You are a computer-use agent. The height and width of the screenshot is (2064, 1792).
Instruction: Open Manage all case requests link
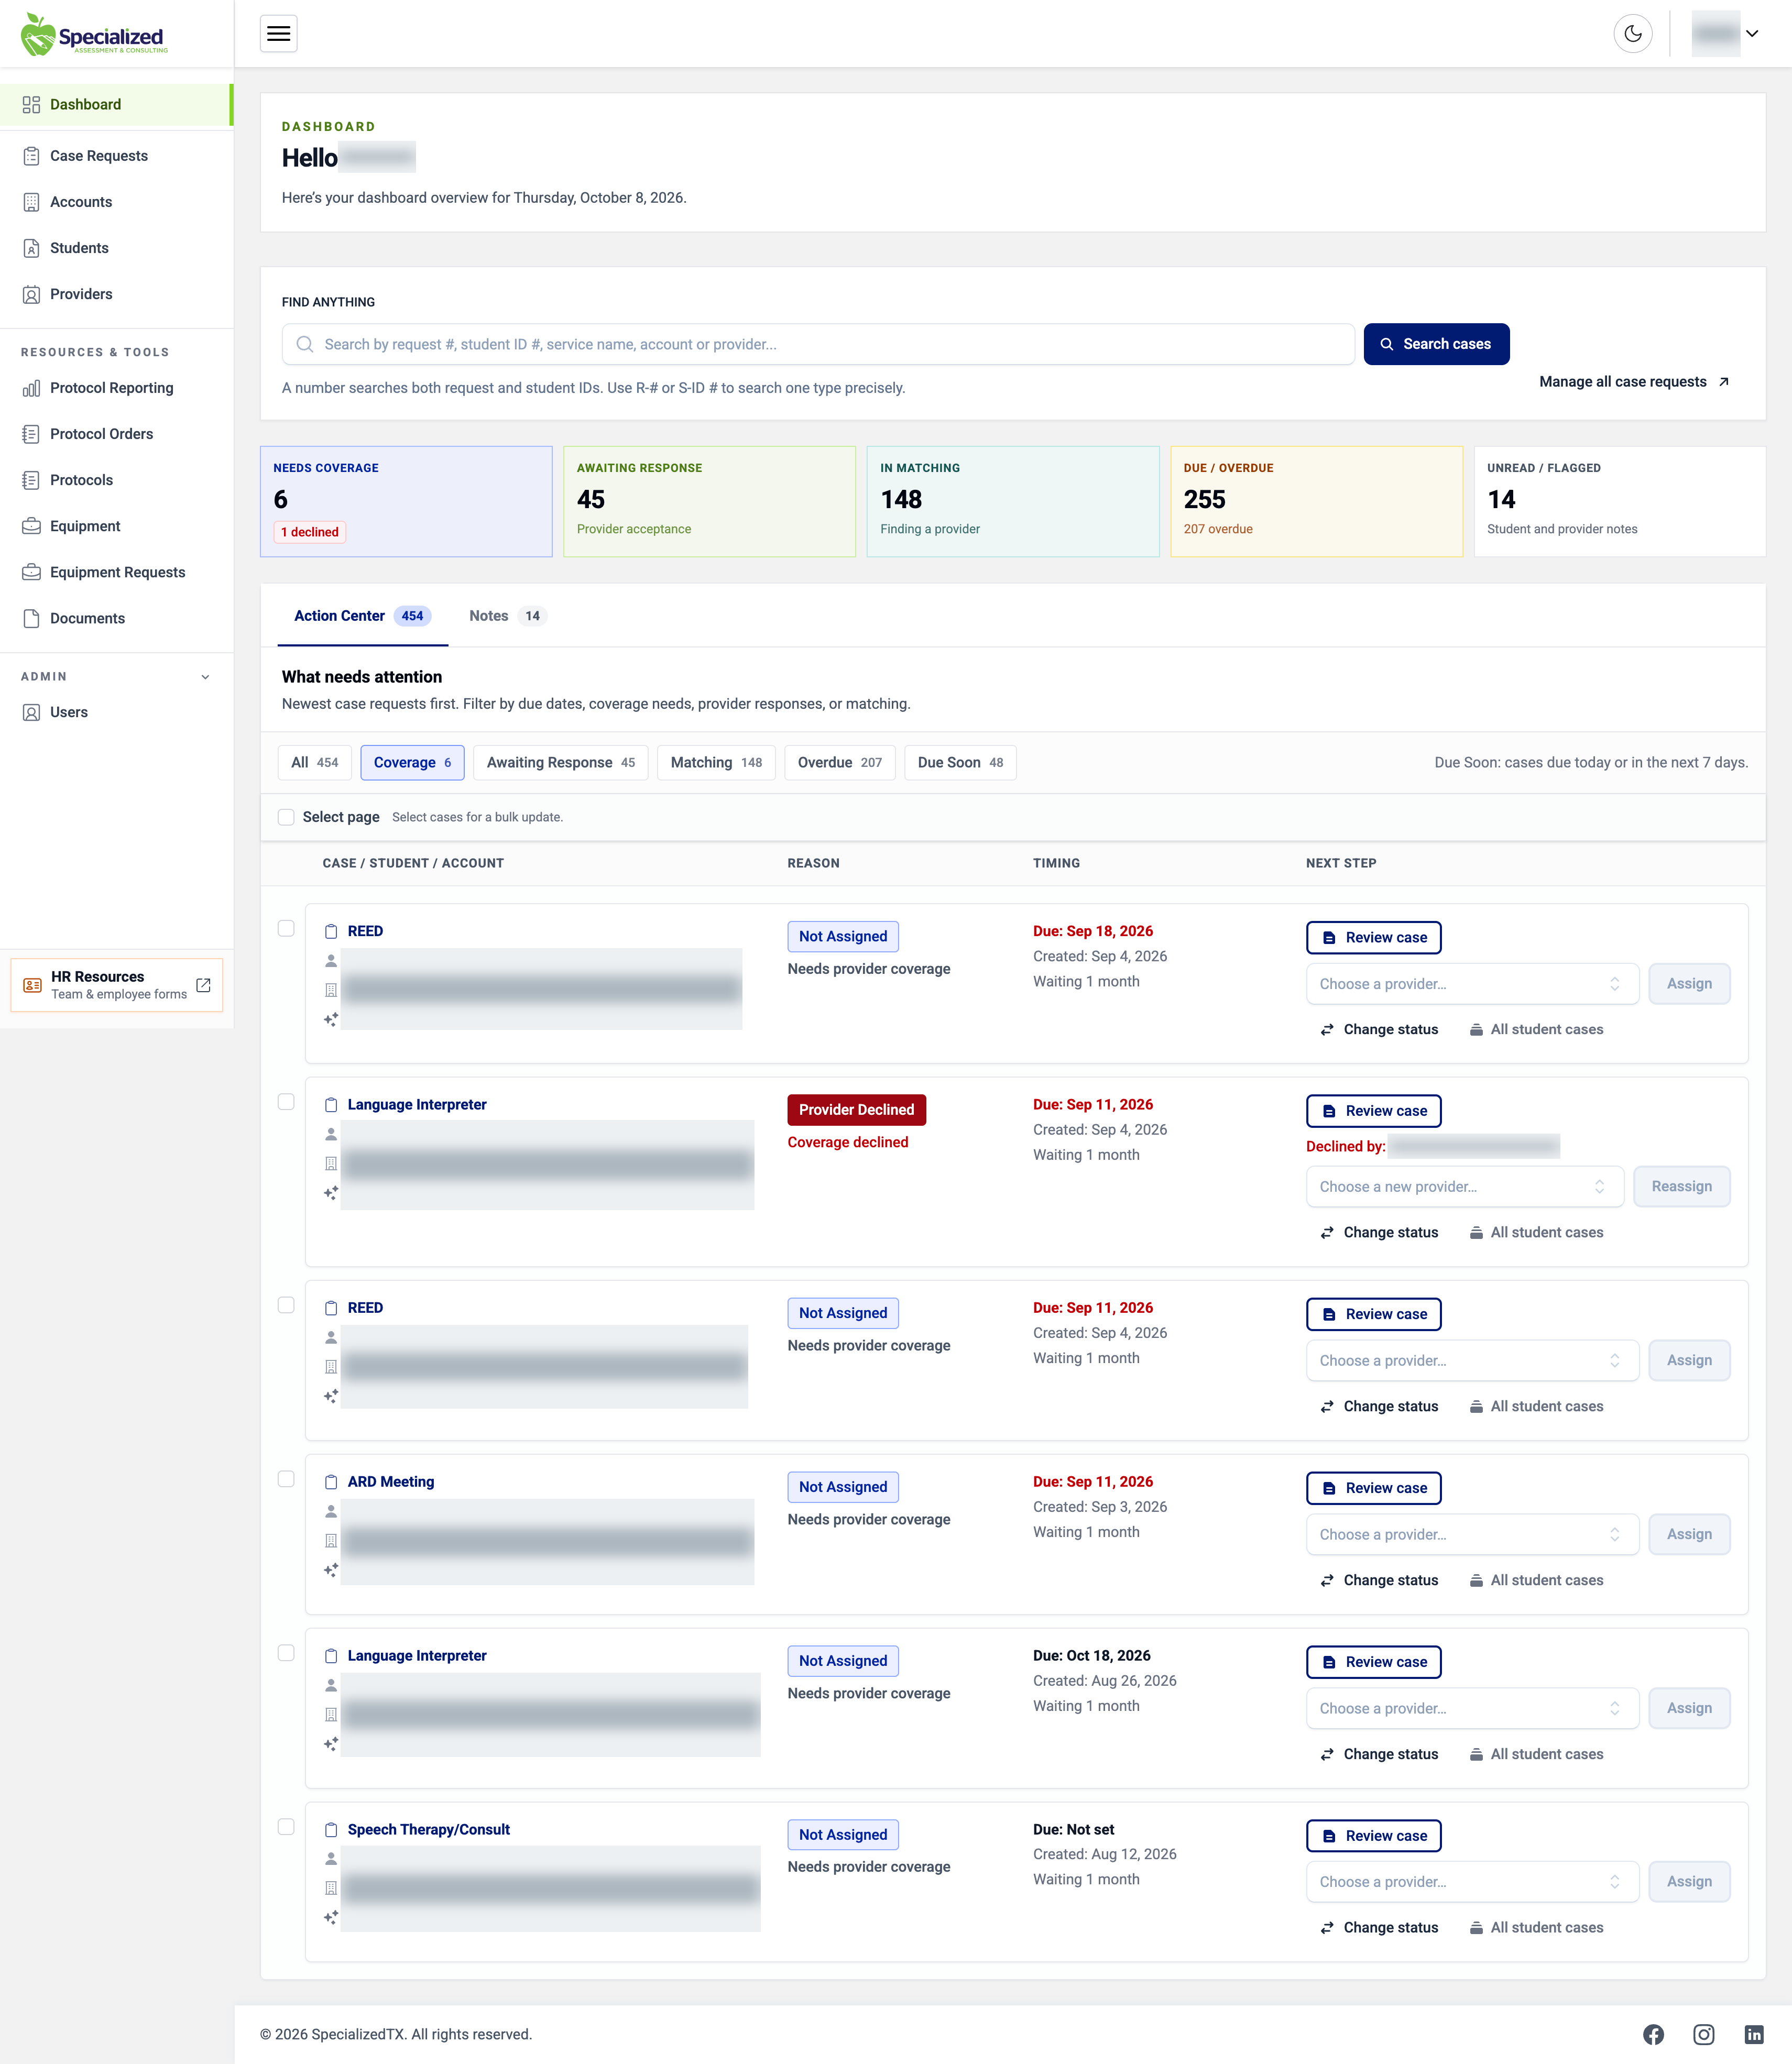(x=1634, y=382)
